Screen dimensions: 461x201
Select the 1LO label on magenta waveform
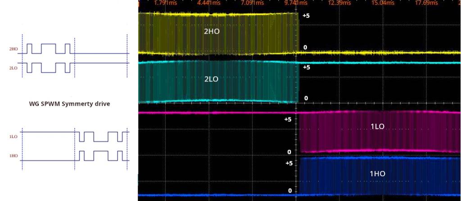point(377,127)
